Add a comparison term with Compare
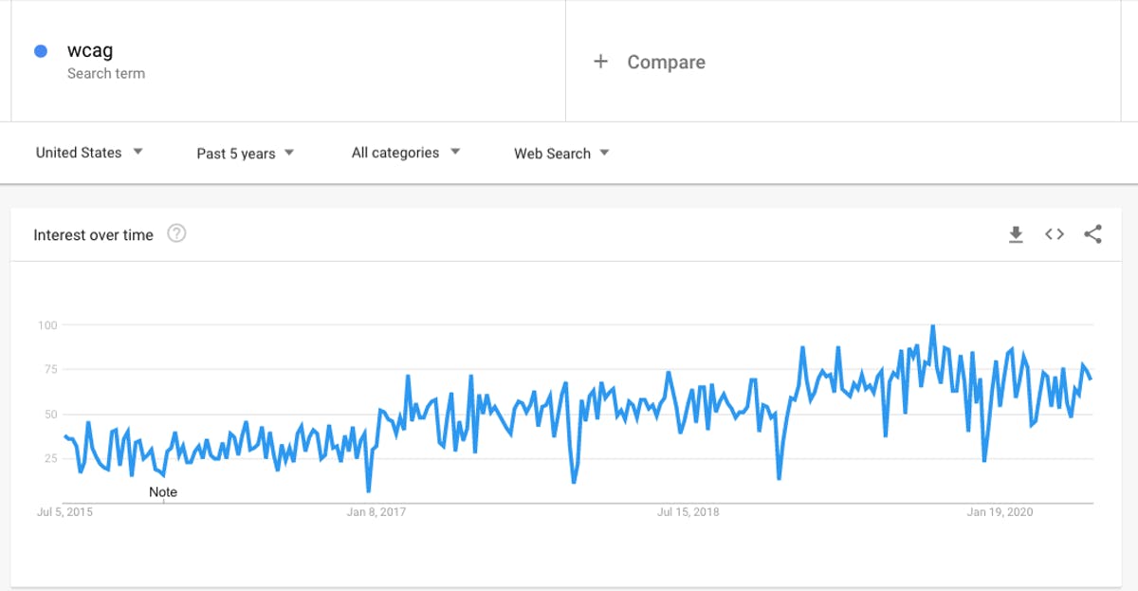 (x=666, y=62)
